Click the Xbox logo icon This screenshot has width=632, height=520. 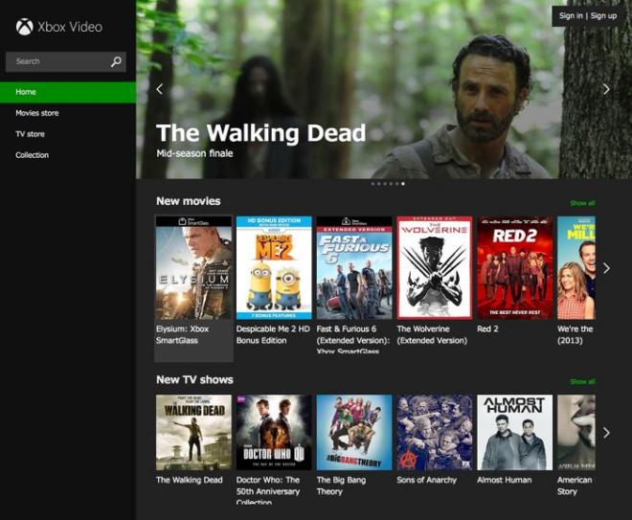click(x=25, y=27)
